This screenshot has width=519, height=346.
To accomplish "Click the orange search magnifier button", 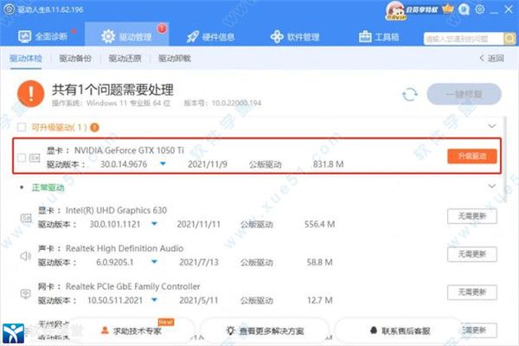I will pyautogui.click(x=509, y=39).
